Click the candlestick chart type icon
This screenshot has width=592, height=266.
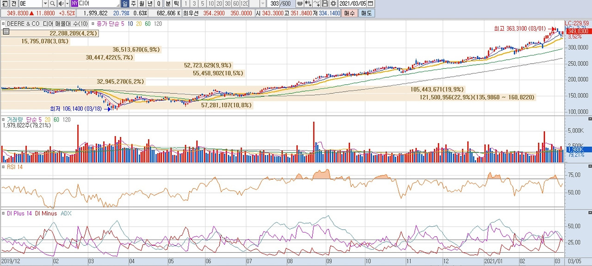[308, 4]
